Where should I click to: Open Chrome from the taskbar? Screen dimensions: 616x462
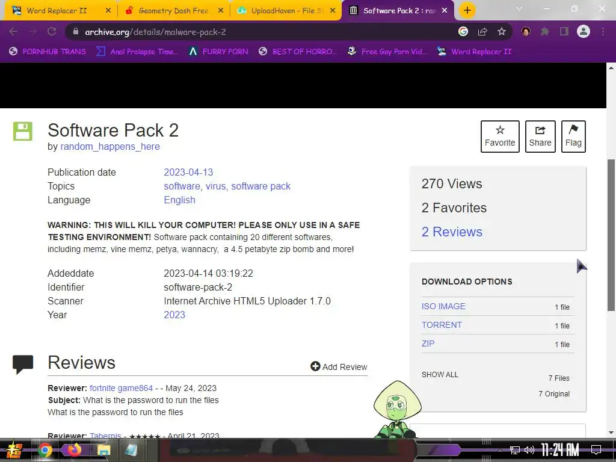tap(45, 450)
